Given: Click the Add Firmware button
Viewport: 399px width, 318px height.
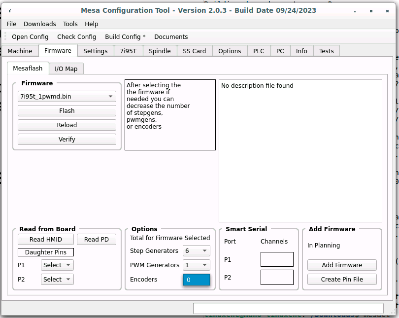Looking at the screenshot, I should pos(342,265).
